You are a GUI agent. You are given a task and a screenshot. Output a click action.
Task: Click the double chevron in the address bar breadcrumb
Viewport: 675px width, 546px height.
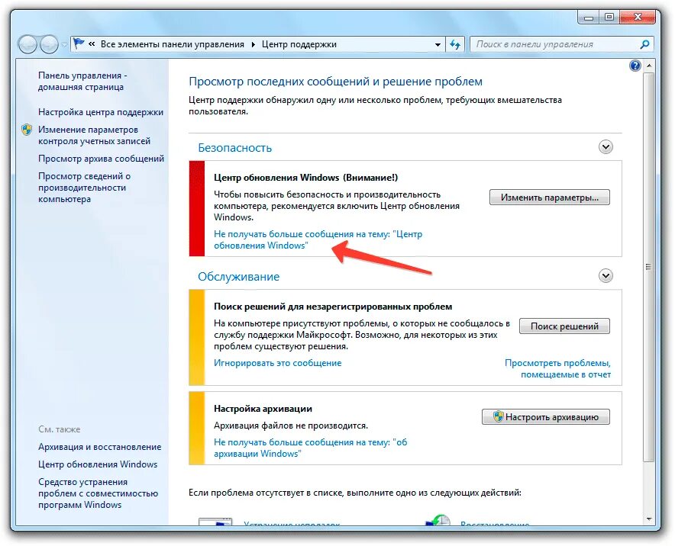[x=92, y=44]
